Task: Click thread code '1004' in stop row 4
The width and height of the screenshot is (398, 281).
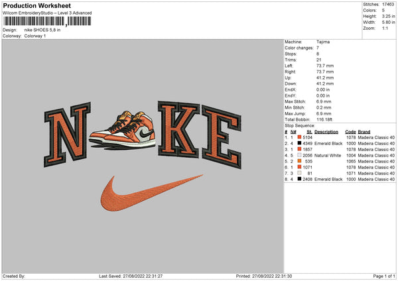Action: pos(351,155)
